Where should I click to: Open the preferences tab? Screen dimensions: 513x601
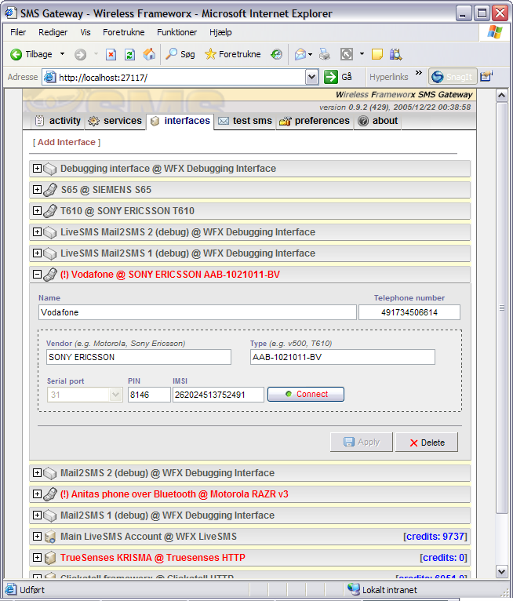[x=315, y=121]
